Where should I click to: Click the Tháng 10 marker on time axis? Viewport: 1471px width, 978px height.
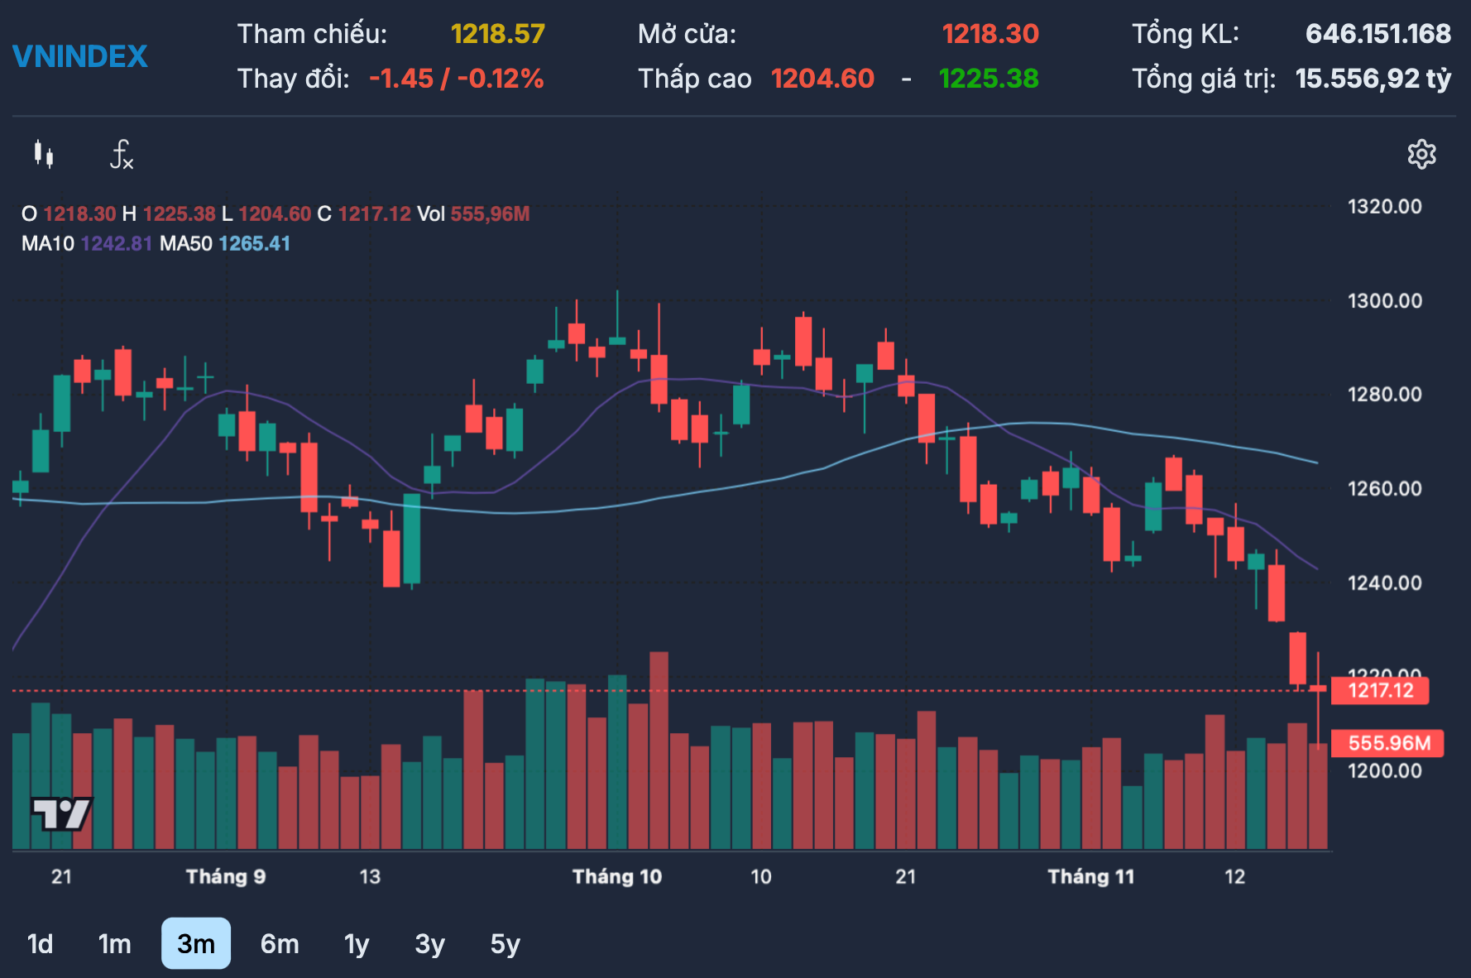pos(617,876)
